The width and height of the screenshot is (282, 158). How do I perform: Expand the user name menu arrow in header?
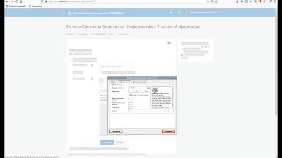[218, 13]
